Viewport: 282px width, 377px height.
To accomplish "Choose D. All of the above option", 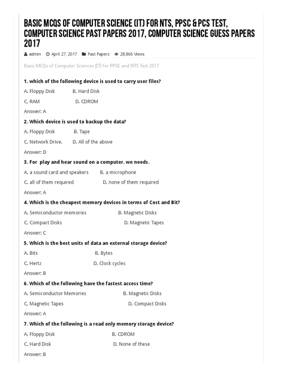I will 93,142.
